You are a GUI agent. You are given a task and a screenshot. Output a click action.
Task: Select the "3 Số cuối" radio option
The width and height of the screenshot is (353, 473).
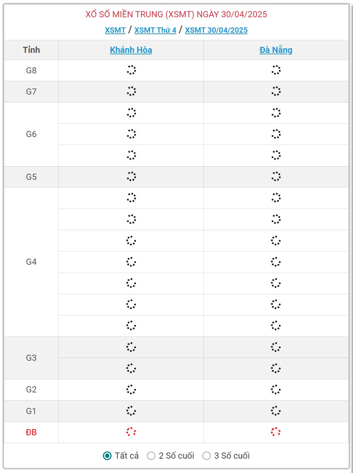coord(207,456)
